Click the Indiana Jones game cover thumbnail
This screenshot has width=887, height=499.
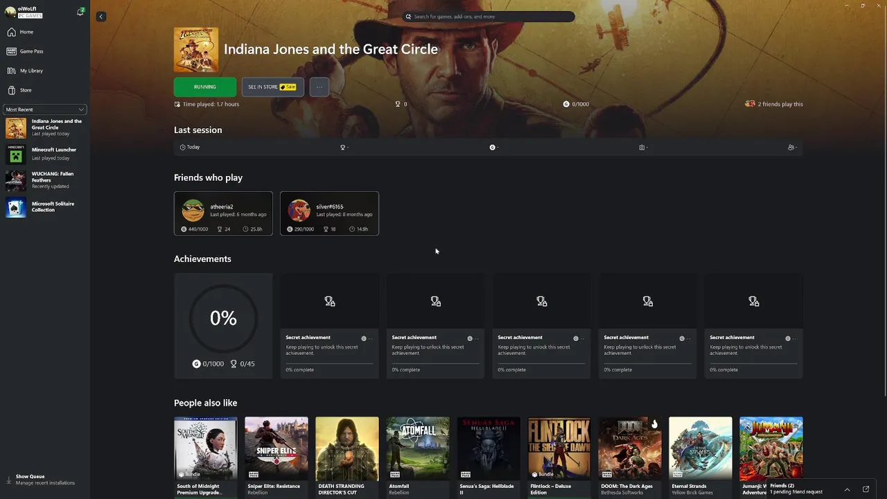pos(196,50)
